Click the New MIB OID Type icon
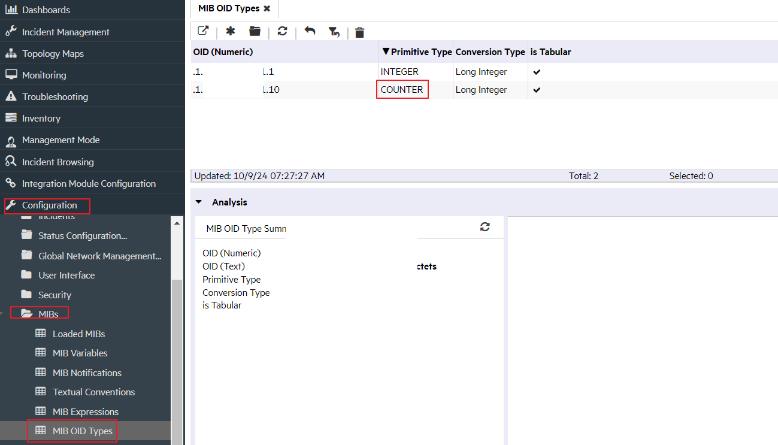Screen dimensions: 778x445 tap(230, 31)
